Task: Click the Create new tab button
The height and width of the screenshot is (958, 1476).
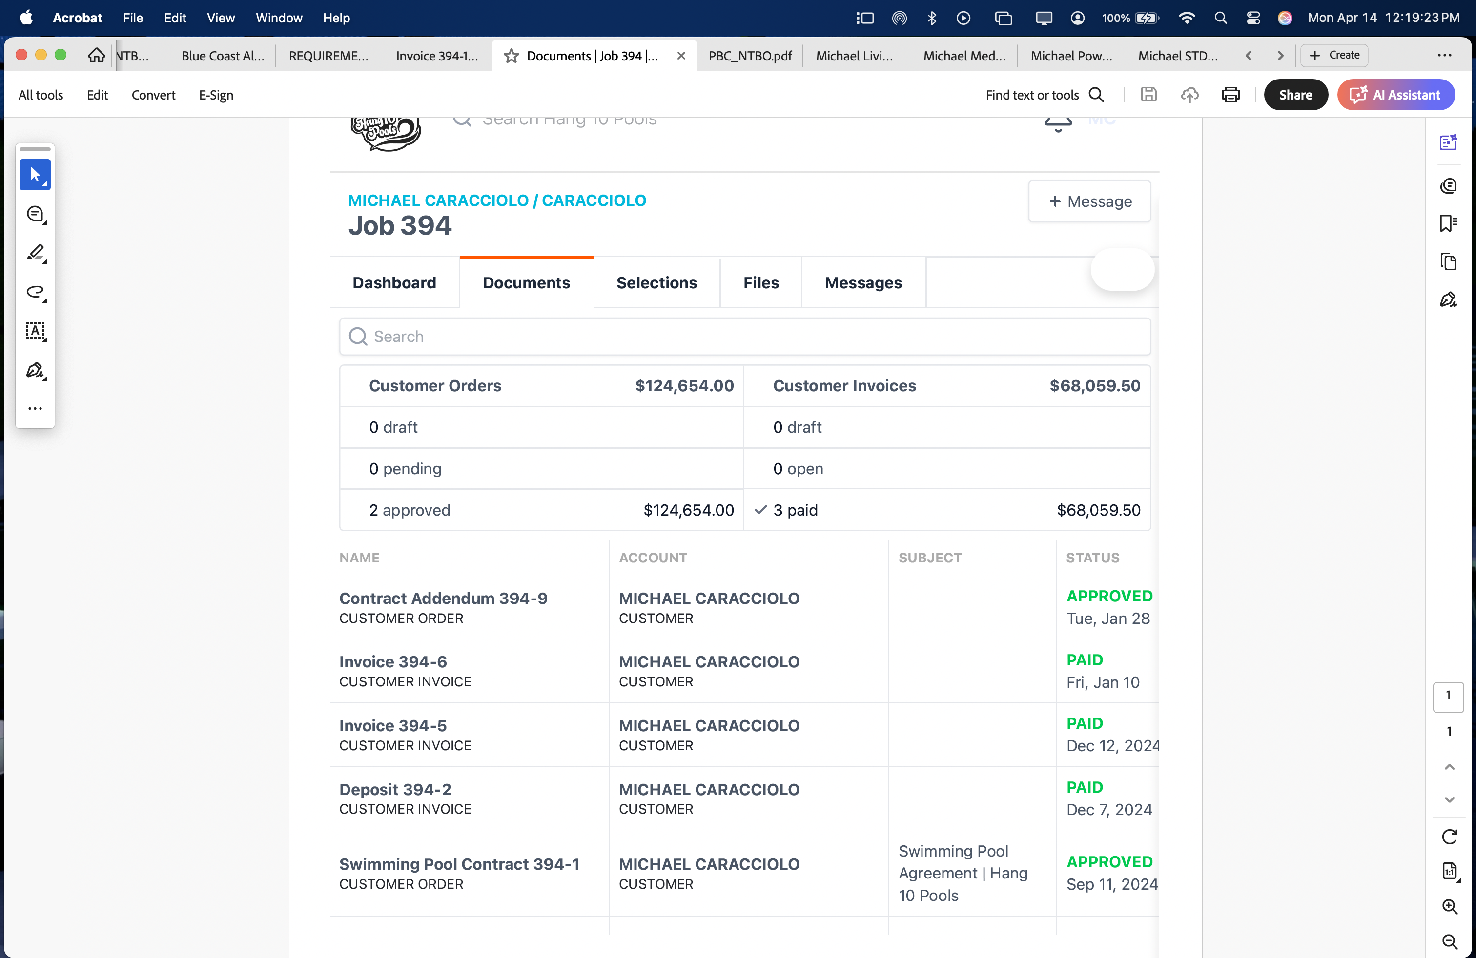Action: 1334,55
